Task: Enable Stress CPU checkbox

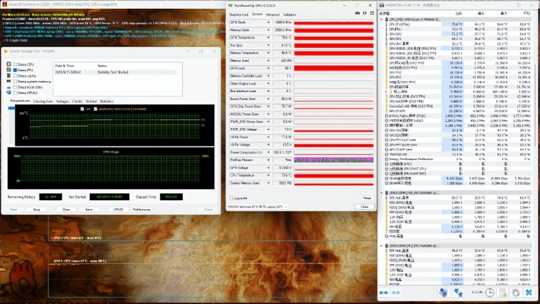Action: tap(15, 64)
